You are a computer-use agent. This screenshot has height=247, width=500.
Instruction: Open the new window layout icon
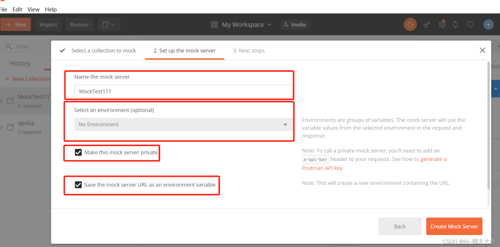click(109, 25)
